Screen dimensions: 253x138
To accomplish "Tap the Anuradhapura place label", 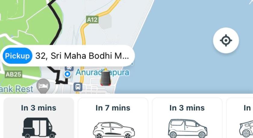I will (102, 72).
